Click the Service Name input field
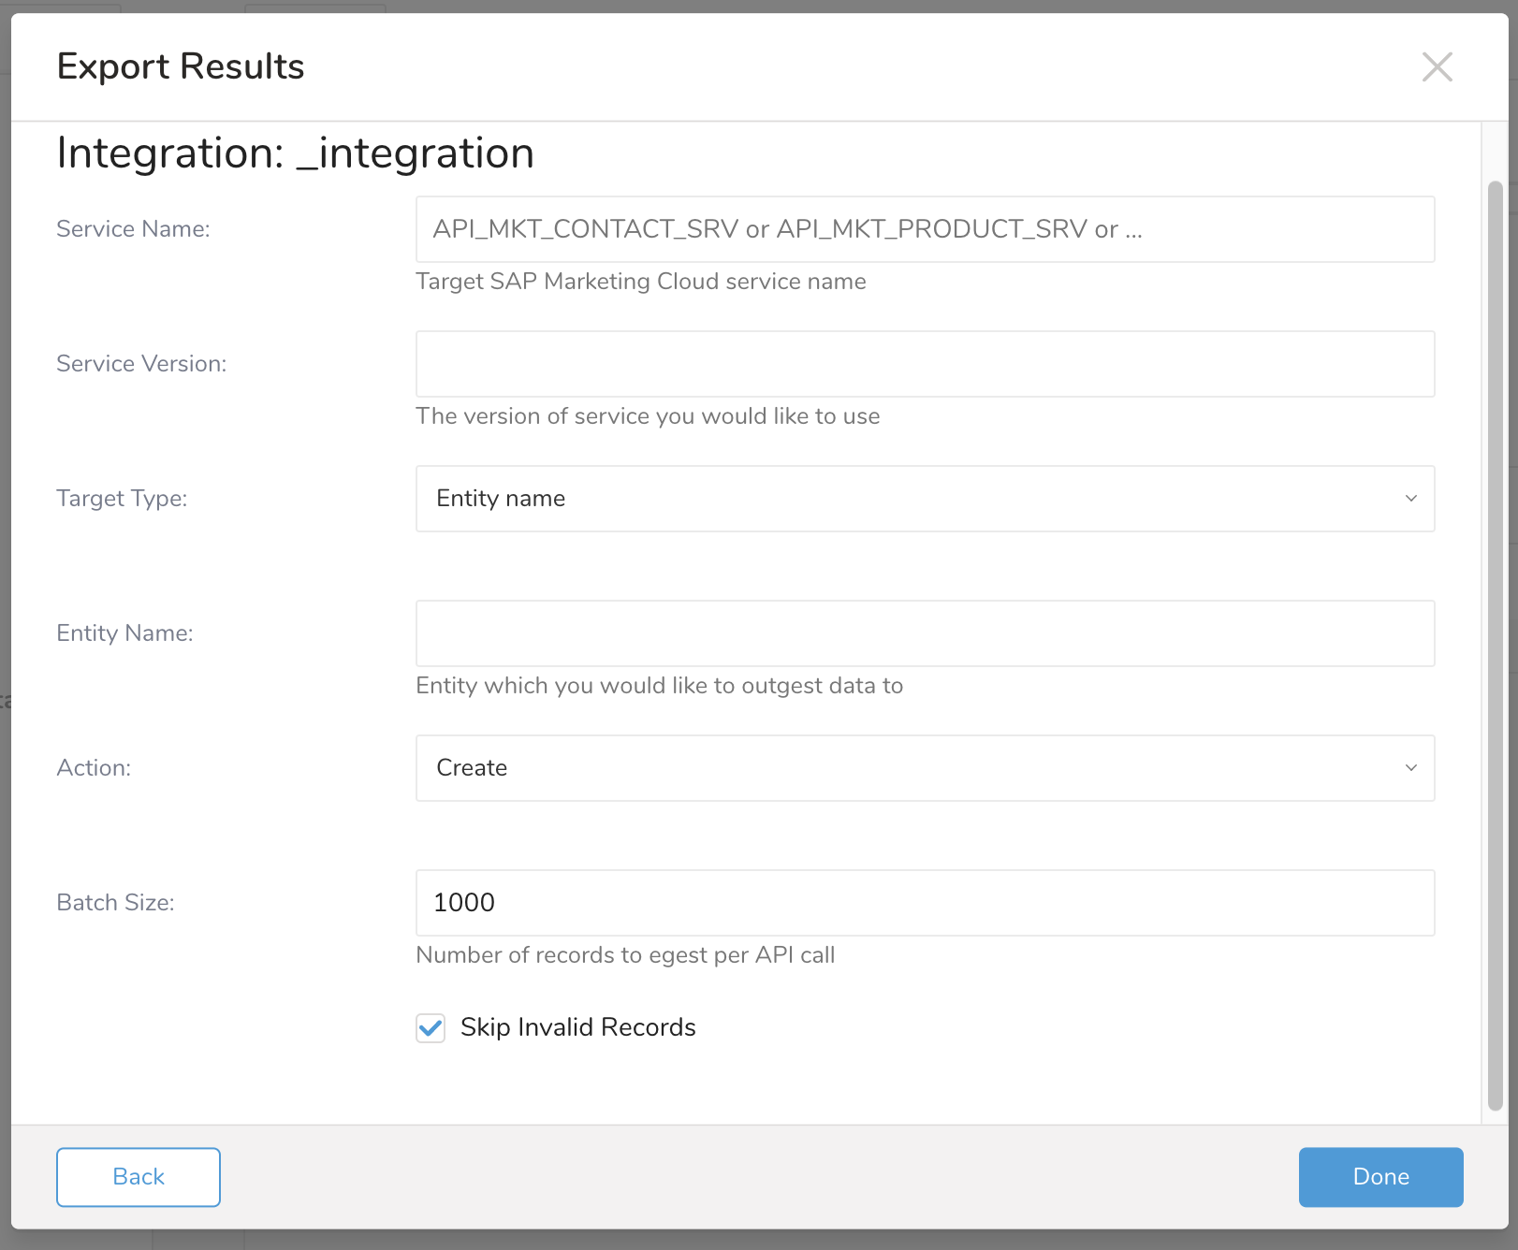 tap(925, 229)
